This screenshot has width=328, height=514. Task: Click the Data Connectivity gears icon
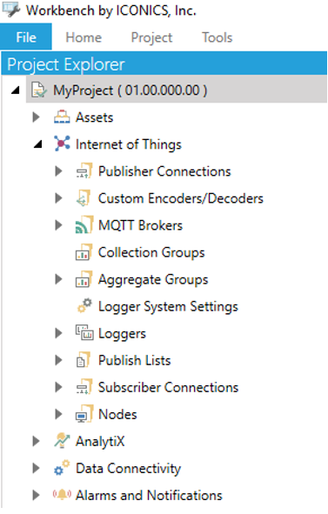(62, 468)
